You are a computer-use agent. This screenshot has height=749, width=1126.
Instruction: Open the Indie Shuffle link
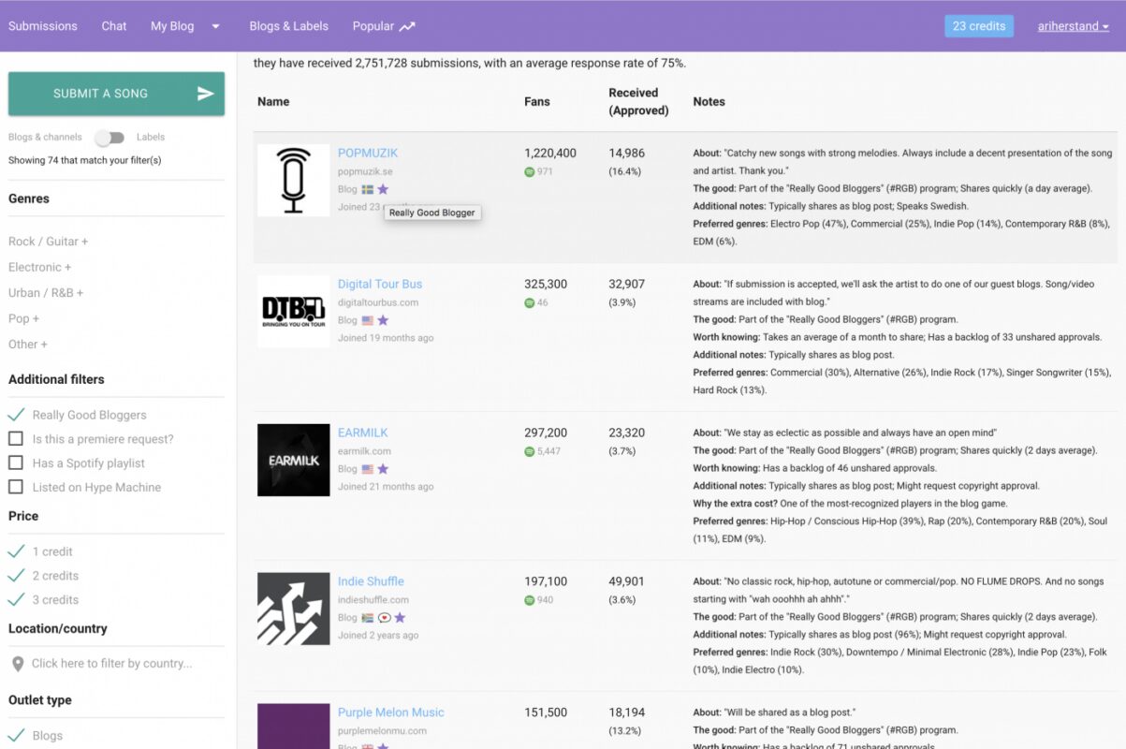pos(371,582)
